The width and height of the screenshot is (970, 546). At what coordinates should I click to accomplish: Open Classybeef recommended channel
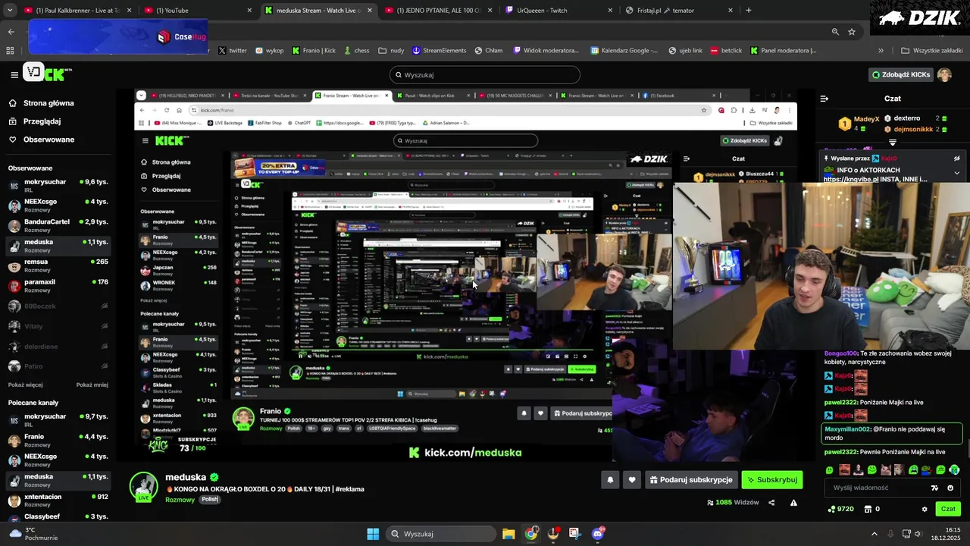pyautogui.click(x=58, y=517)
